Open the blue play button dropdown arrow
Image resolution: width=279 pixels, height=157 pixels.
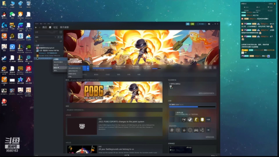[88, 68]
